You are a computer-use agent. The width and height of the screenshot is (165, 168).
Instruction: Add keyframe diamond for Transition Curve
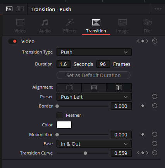click(x=143, y=153)
